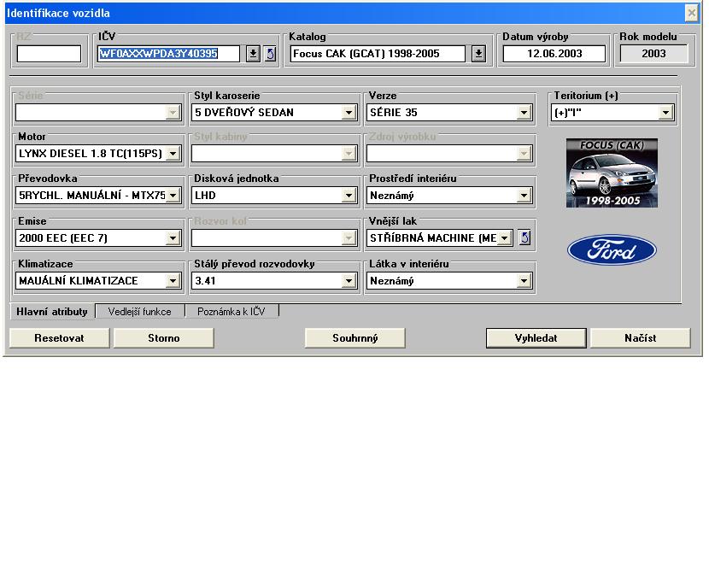709x574 pixels.
Task: Open the Poznámka k IČV tab
Action: pyautogui.click(x=231, y=312)
